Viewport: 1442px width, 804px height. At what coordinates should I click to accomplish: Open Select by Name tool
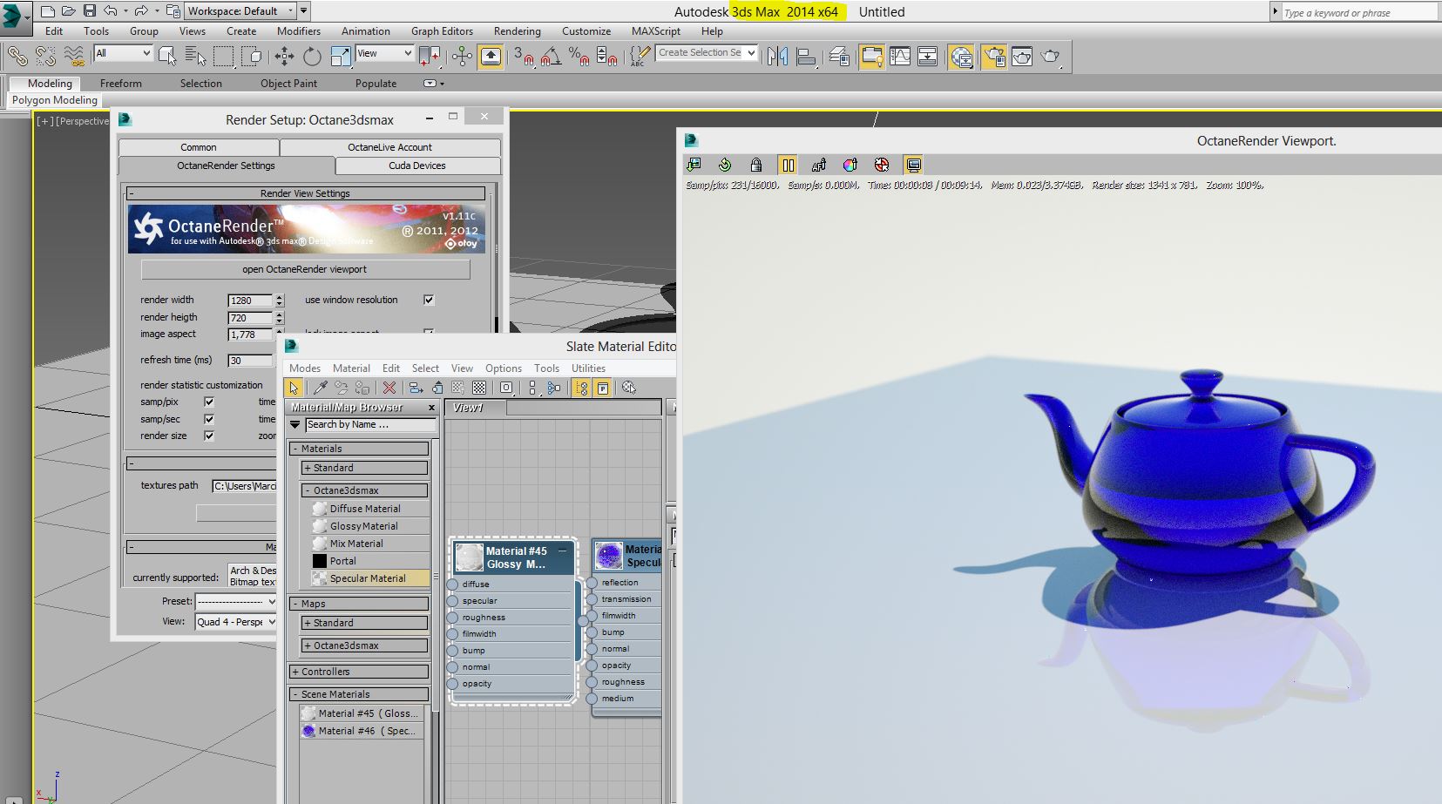(196, 57)
